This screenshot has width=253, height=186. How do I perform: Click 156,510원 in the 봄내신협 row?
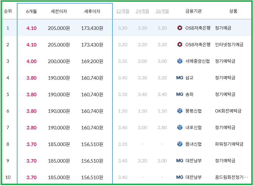point(92,144)
